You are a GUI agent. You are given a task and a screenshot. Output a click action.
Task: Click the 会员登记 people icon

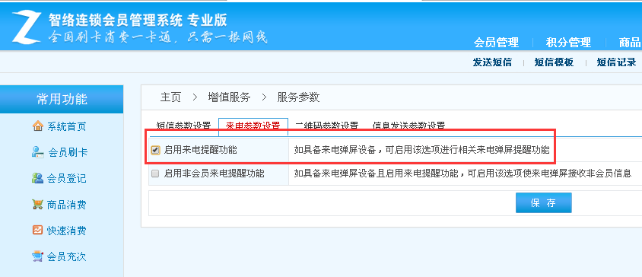click(x=37, y=178)
